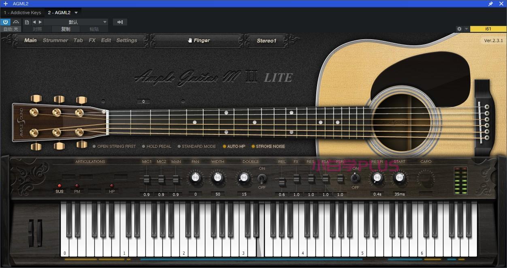Open the preset file page icon

[27, 22]
